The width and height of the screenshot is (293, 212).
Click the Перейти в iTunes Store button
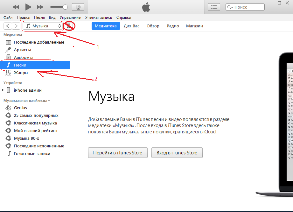(x=118, y=153)
